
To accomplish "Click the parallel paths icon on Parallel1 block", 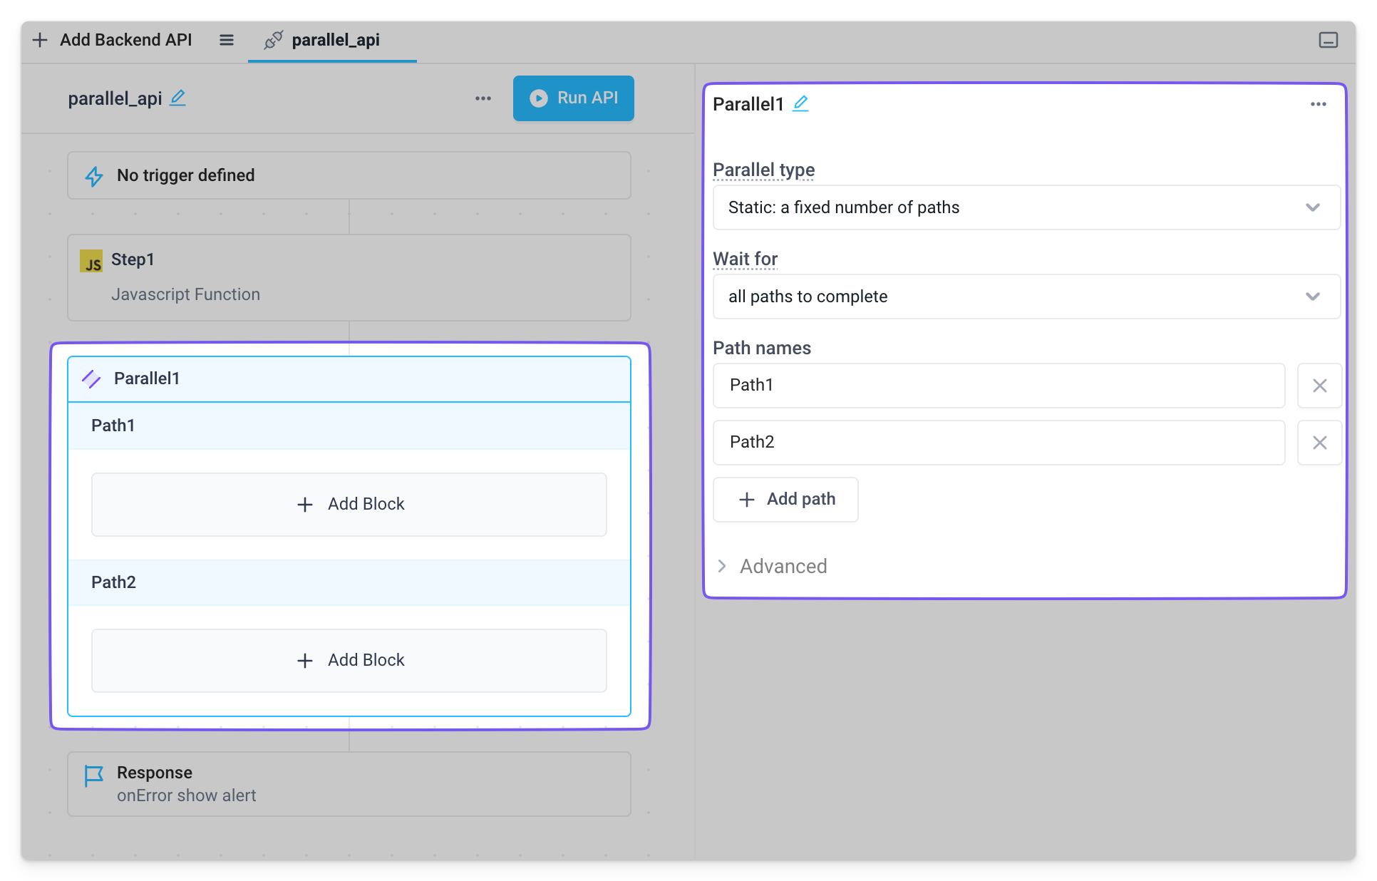I will tap(91, 379).
